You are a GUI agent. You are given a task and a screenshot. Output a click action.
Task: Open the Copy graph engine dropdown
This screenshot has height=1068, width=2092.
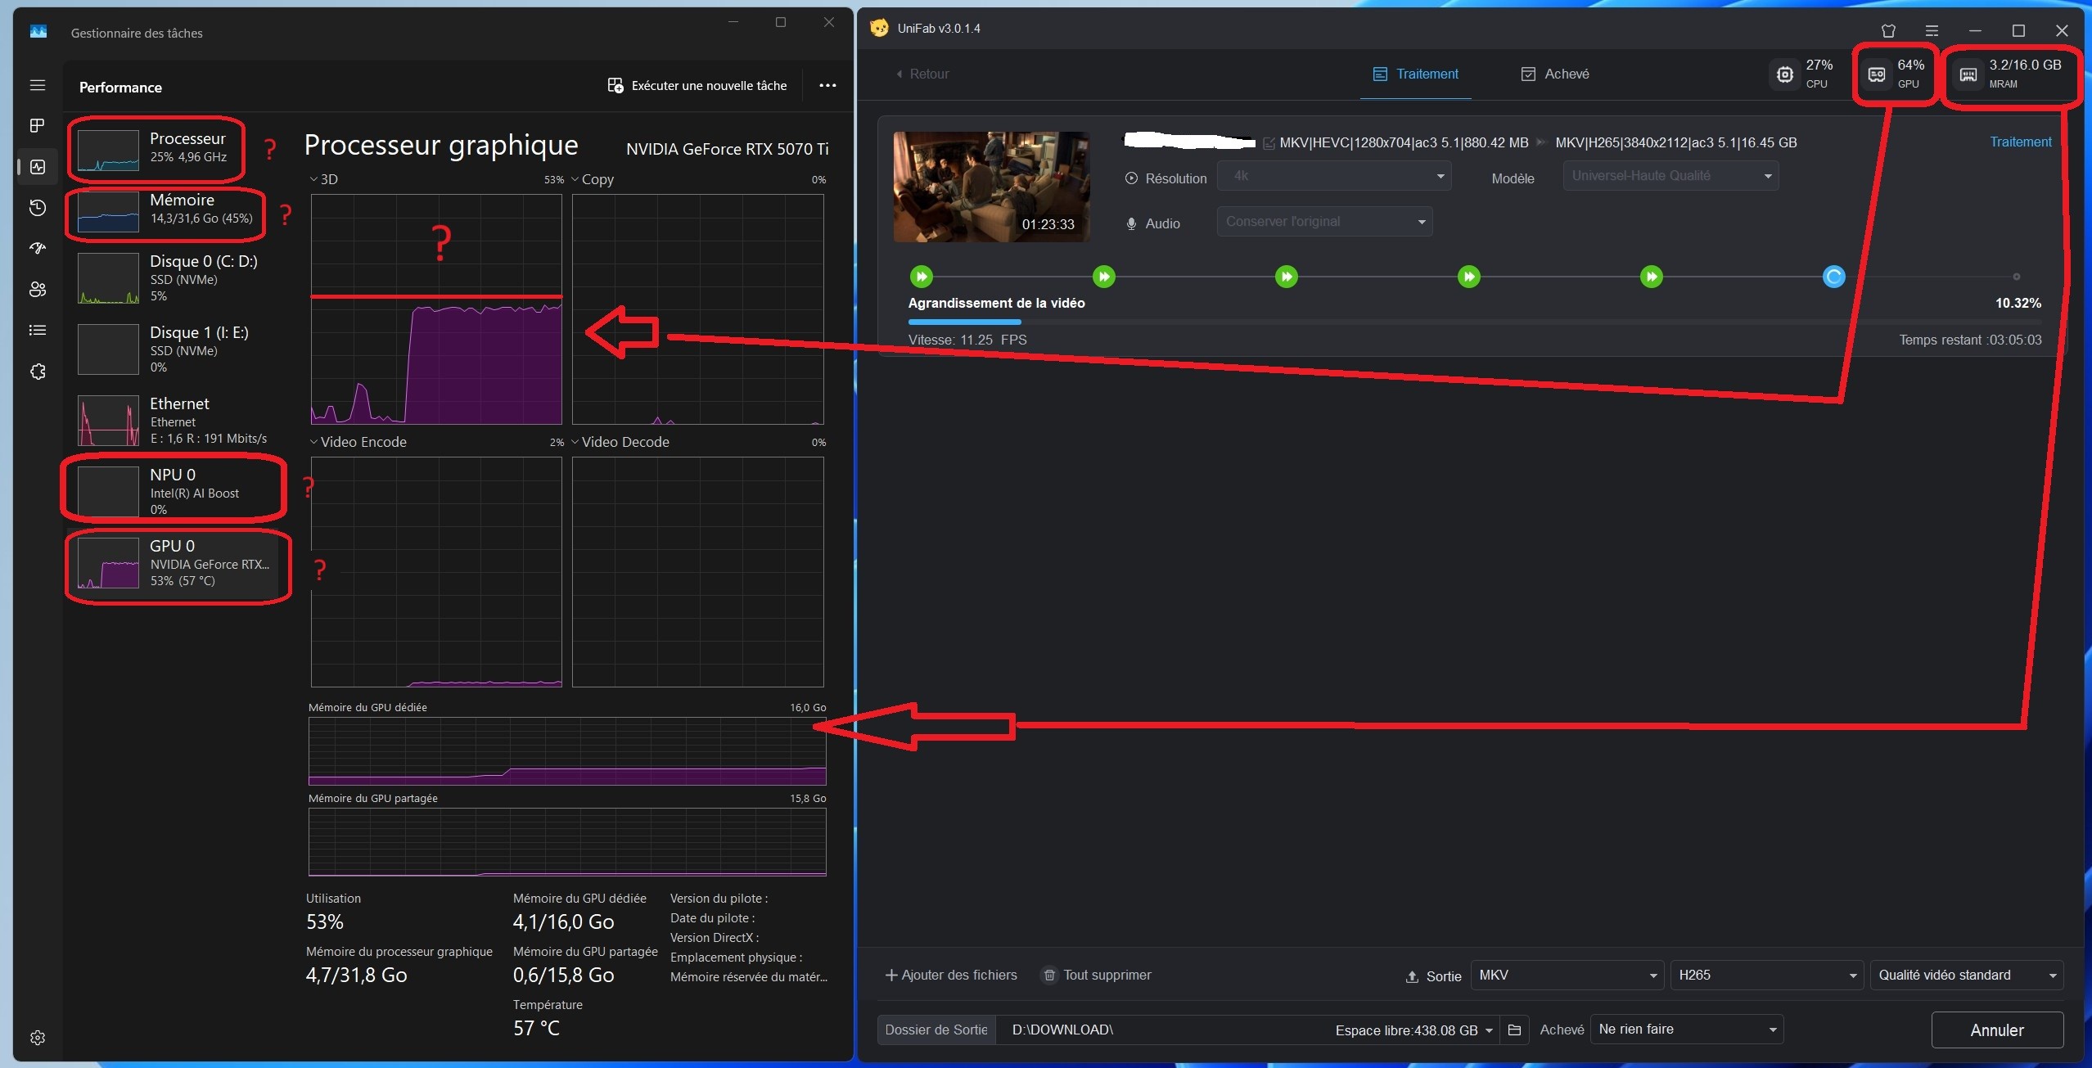[593, 179]
